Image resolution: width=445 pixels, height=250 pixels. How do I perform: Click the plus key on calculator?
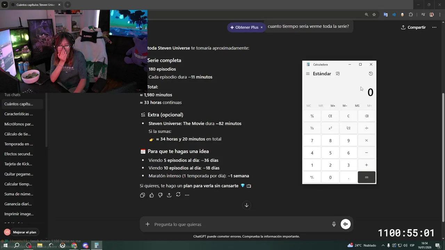(x=366, y=165)
